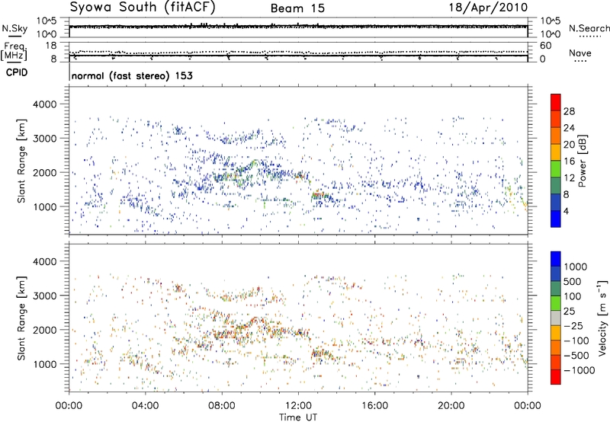Select the '-500' velocity colorbar label

(576, 356)
